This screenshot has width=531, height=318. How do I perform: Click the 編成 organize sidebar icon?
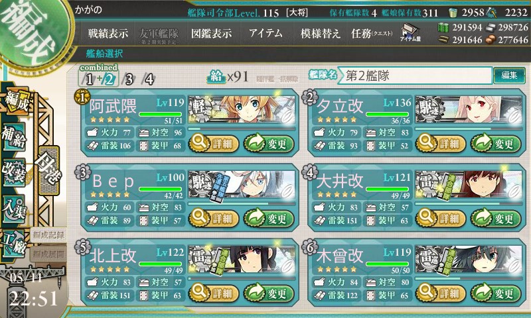(16, 102)
